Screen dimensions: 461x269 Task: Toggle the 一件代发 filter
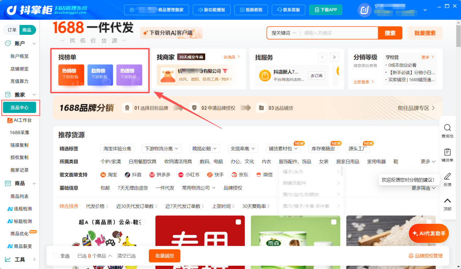165,188
